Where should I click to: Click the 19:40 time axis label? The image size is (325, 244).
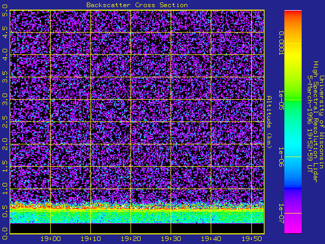click(x=211, y=239)
